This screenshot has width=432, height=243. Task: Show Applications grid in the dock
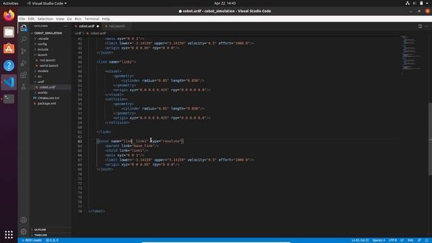click(x=9, y=234)
